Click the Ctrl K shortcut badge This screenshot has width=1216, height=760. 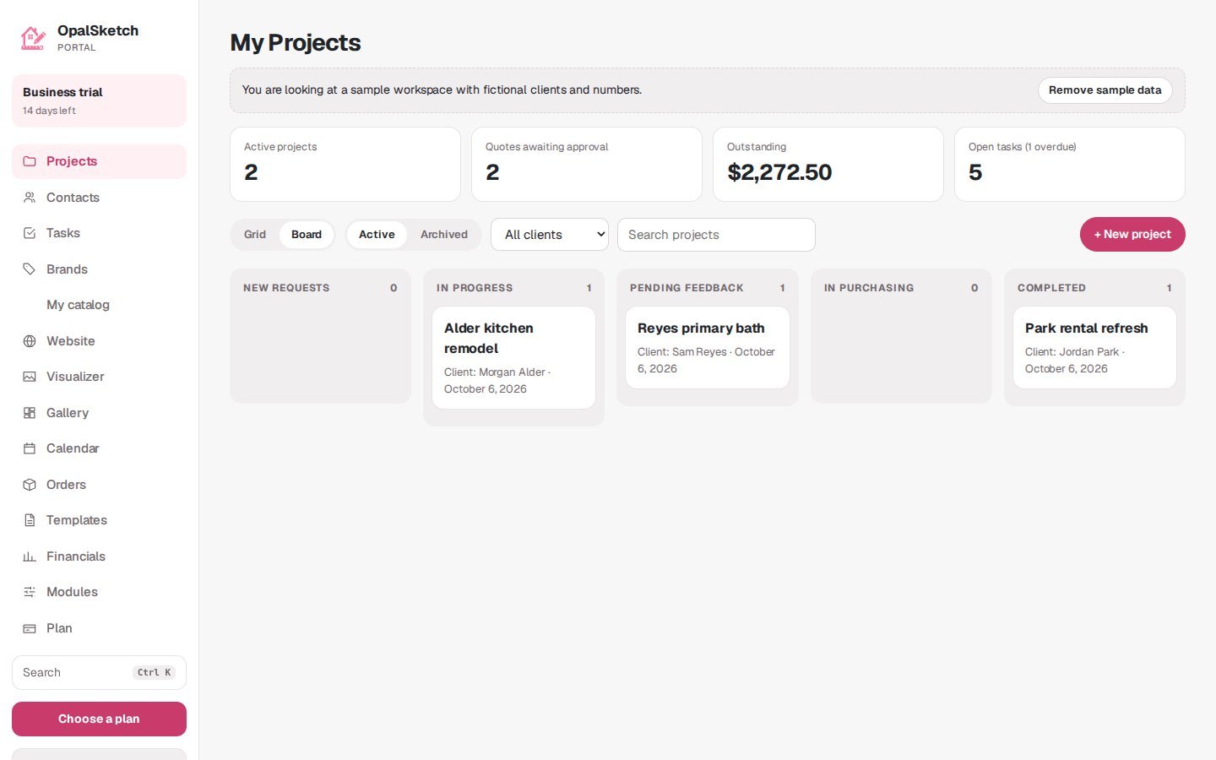tap(154, 673)
